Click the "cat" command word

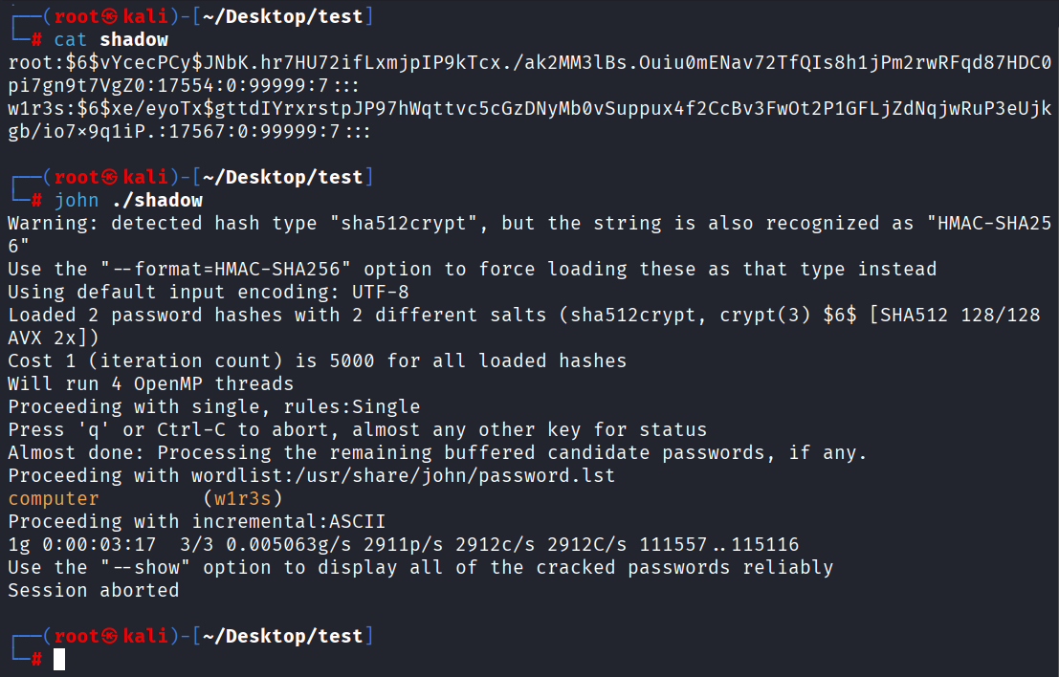(71, 39)
